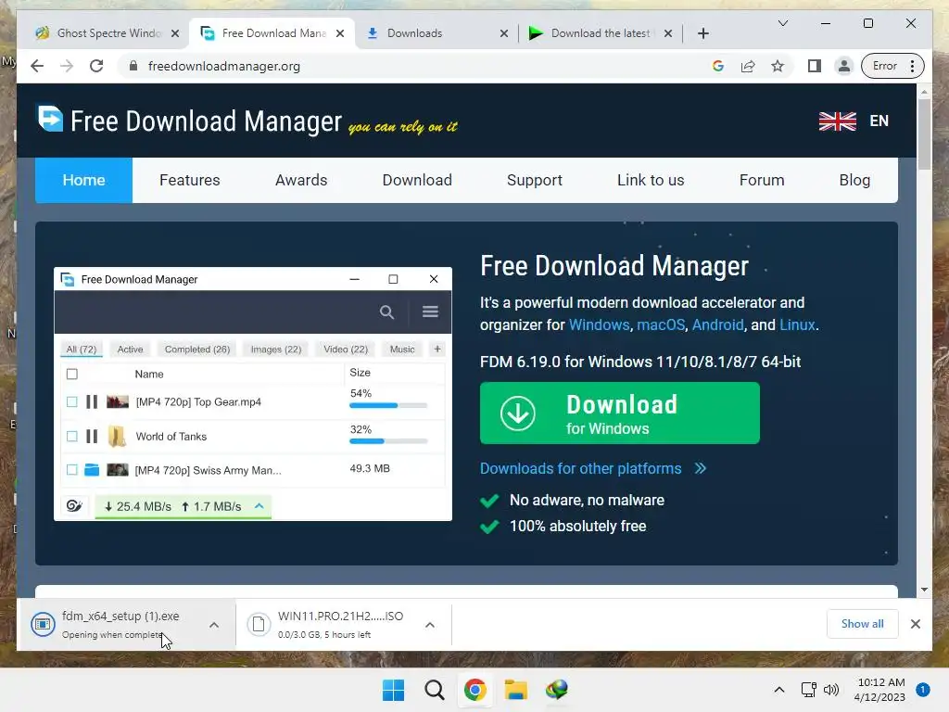
Task: Click the macOS platform link
Action: tap(660, 324)
